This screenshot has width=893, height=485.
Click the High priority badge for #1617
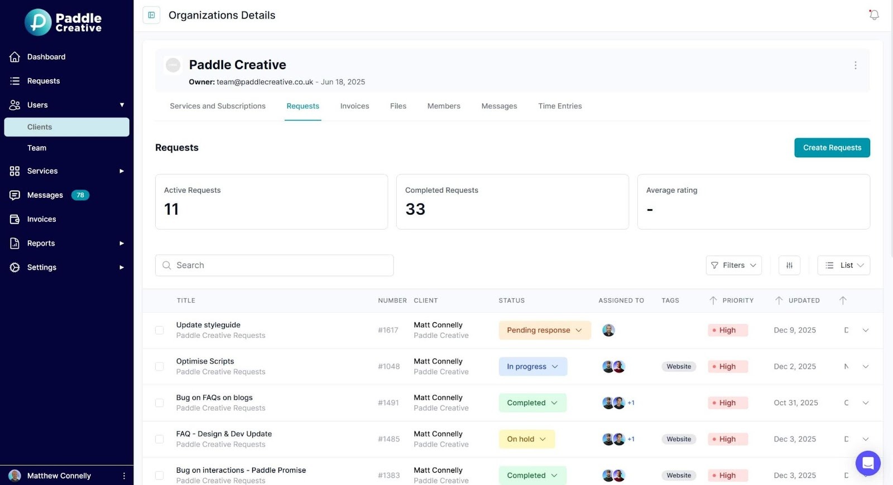[728, 330]
